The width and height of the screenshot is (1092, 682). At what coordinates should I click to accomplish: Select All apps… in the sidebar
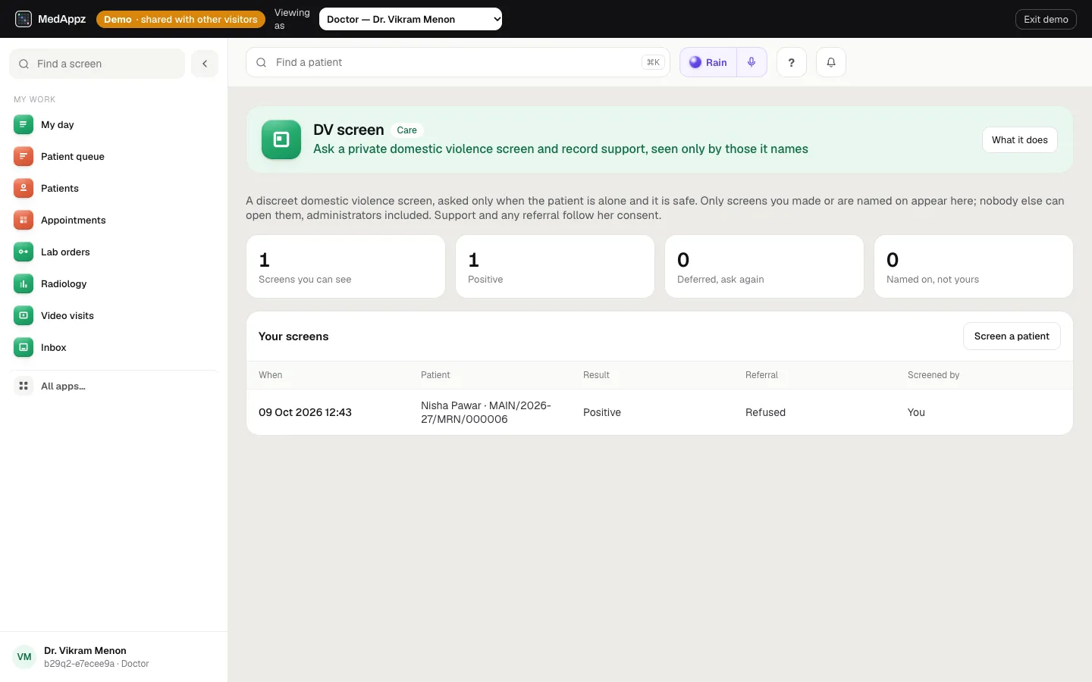pos(115,386)
